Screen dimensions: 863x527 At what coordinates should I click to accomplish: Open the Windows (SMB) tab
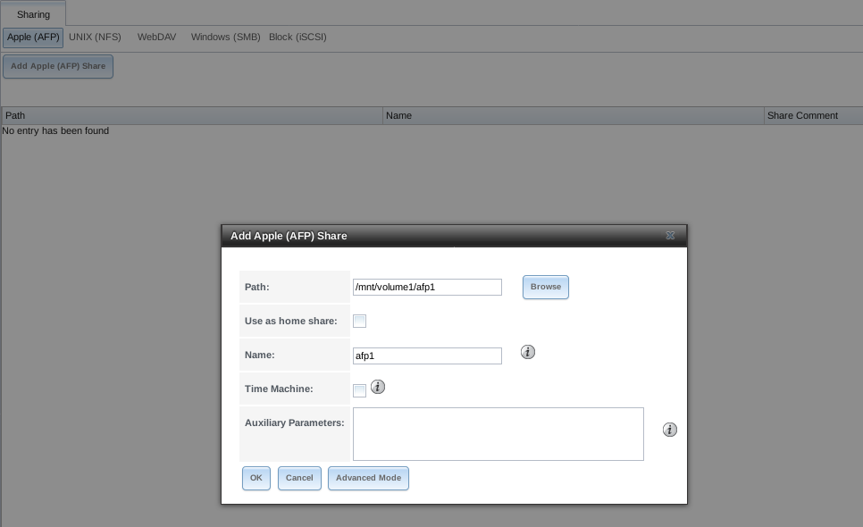point(225,38)
